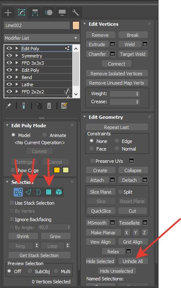Collapse the Edit Geometry rollout

pos(85,117)
